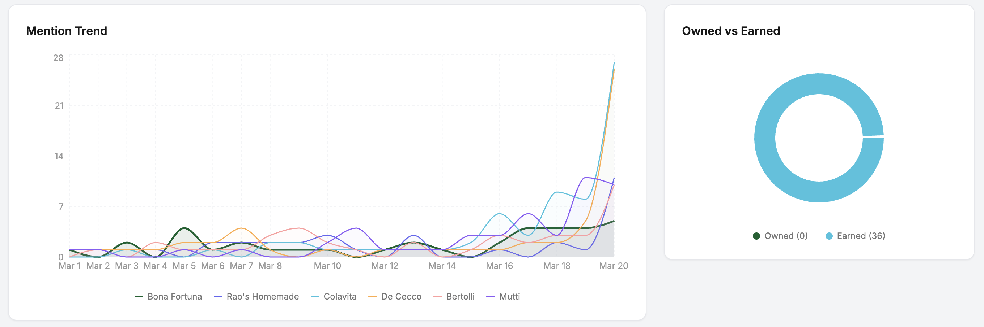
Task: Click the Bertolli legend line marker
Action: pos(438,297)
